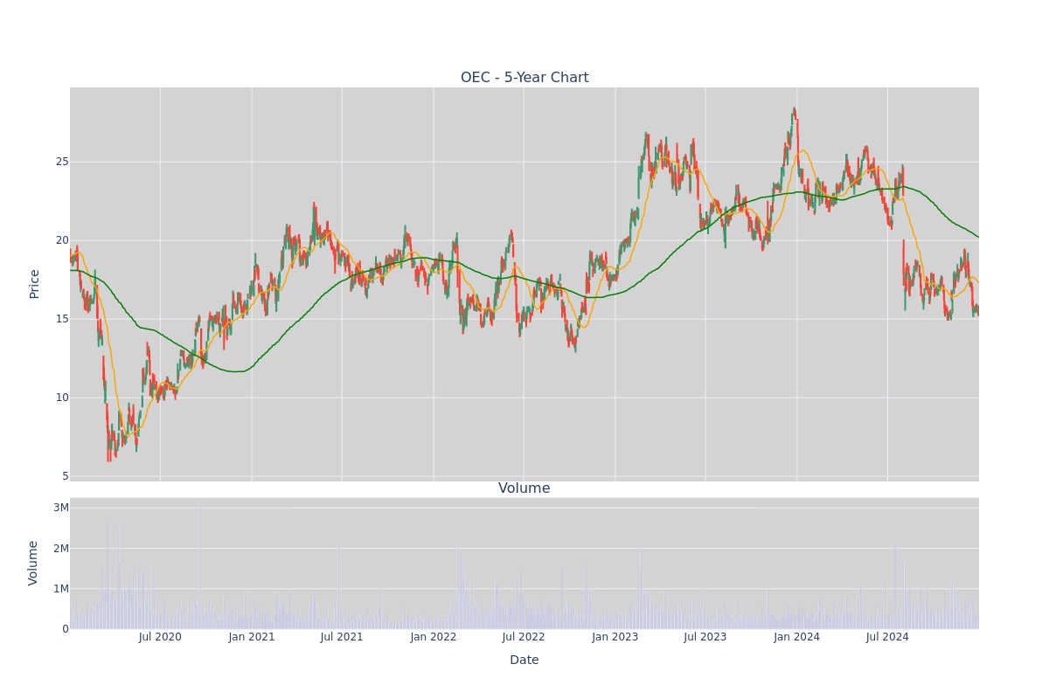This screenshot has width=1049, height=699.
Task: Click the Volume subplot title
Action: [524, 488]
